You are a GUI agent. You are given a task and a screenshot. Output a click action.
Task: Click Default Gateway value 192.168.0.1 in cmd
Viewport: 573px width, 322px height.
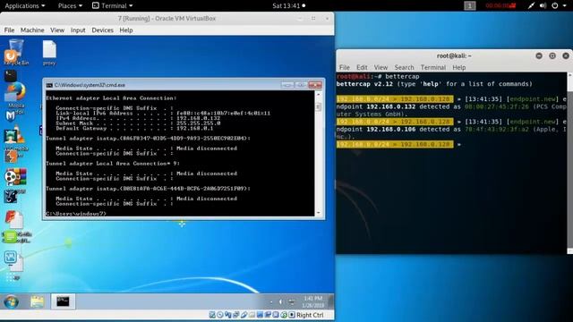[195, 129]
